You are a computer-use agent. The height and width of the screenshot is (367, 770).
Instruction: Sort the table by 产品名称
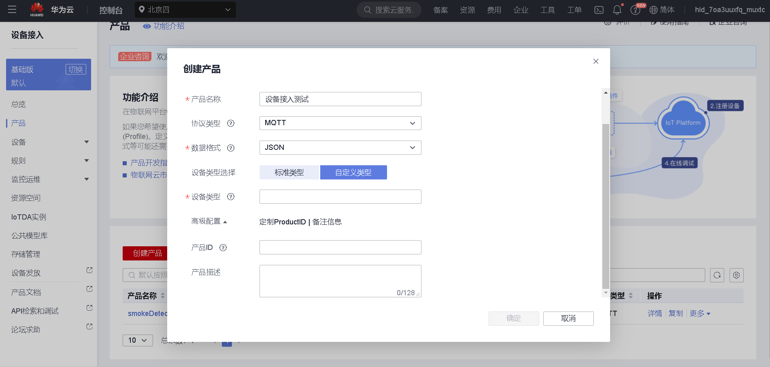pyautogui.click(x=163, y=296)
